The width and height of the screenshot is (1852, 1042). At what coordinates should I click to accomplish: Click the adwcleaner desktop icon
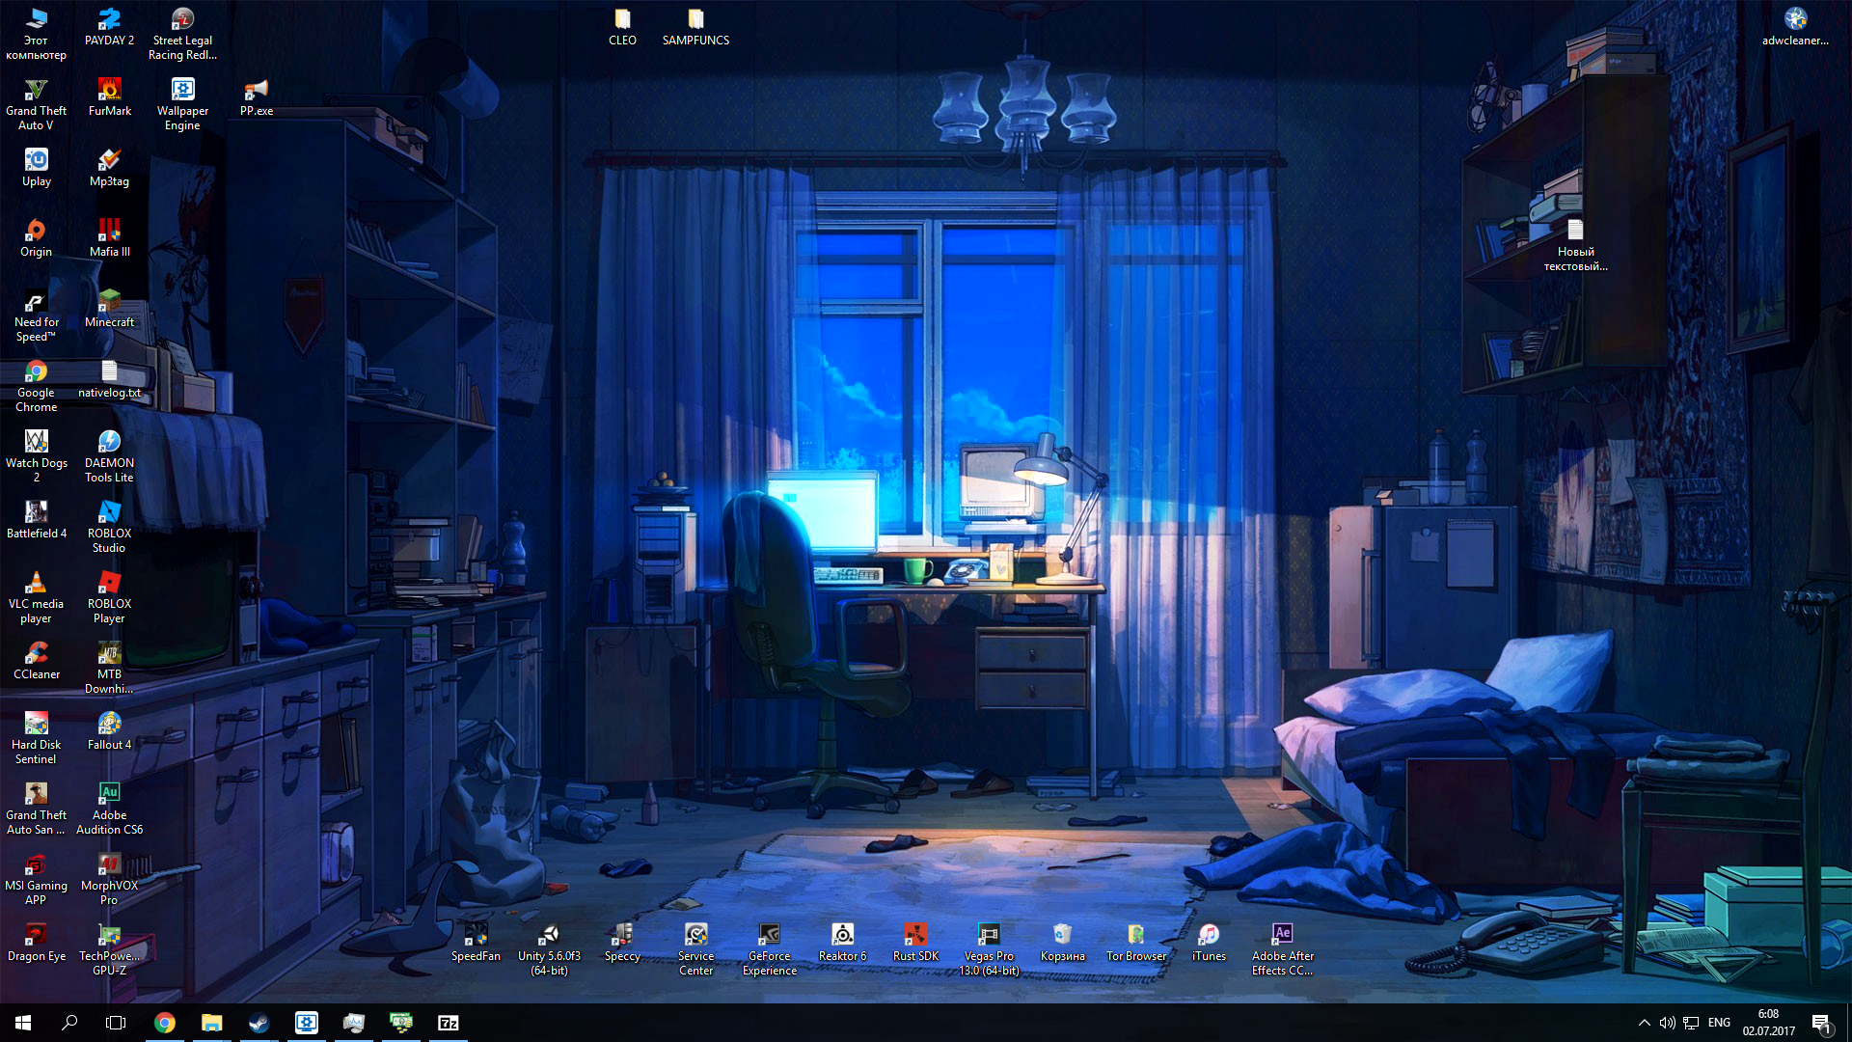click(1795, 27)
